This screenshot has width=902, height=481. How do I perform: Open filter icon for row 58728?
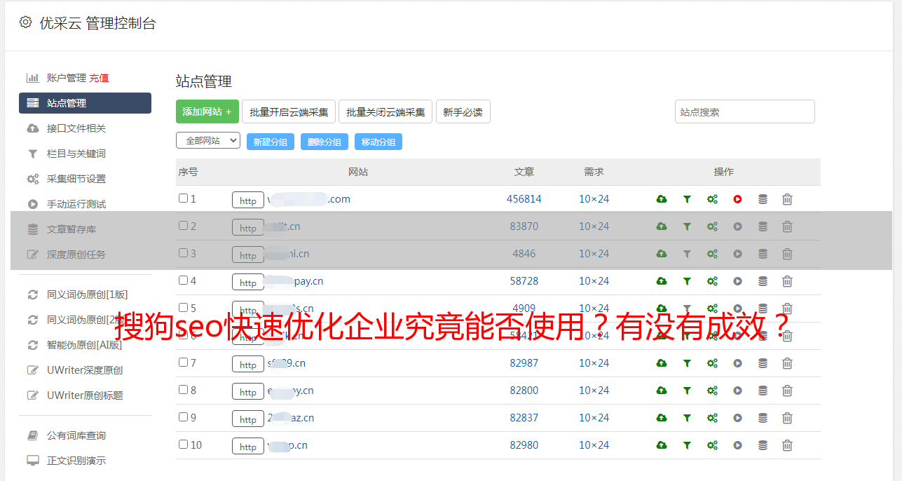pyautogui.click(x=687, y=281)
